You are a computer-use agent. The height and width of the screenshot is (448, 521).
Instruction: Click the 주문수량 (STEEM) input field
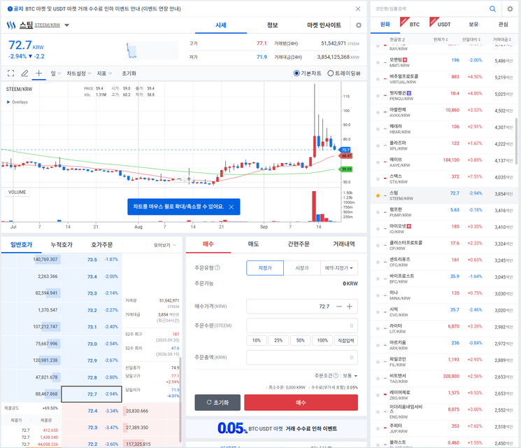(x=302, y=325)
